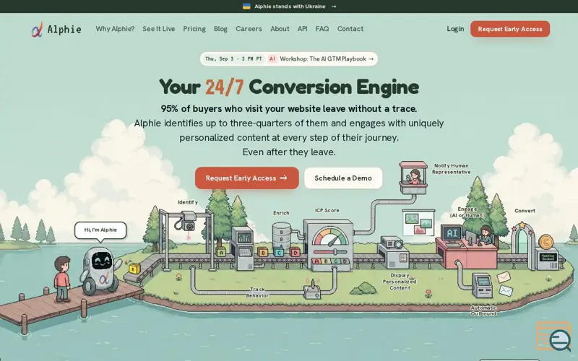578x361 pixels.
Task: Click the chat search widget icon
Action: (554, 336)
